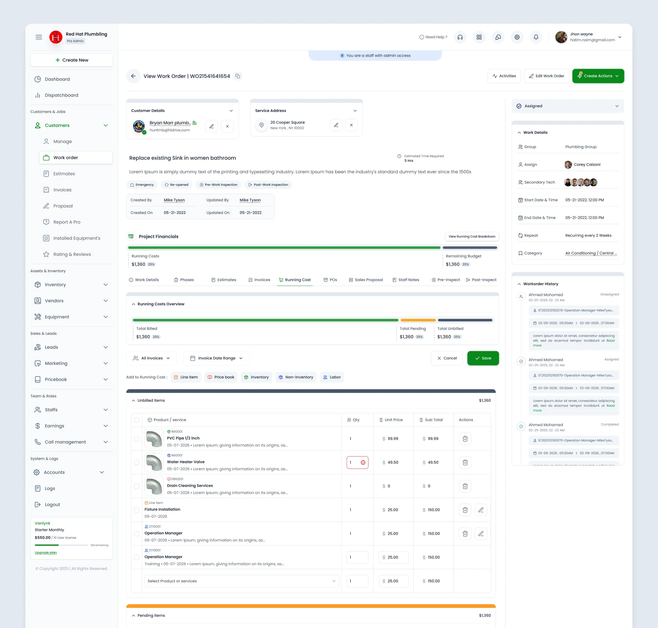Click the green Save button
The height and width of the screenshot is (628, 658).
483,358
